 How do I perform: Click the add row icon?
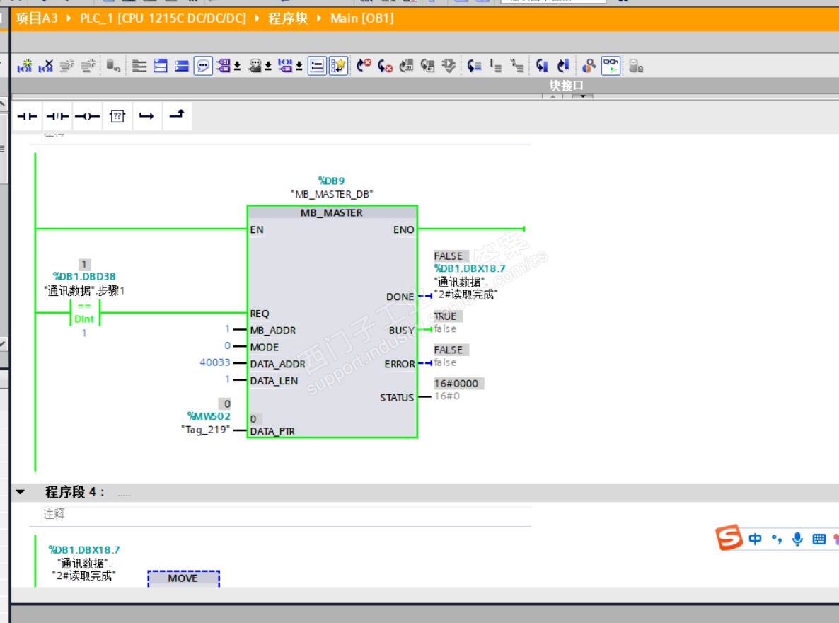pos(88,66)
